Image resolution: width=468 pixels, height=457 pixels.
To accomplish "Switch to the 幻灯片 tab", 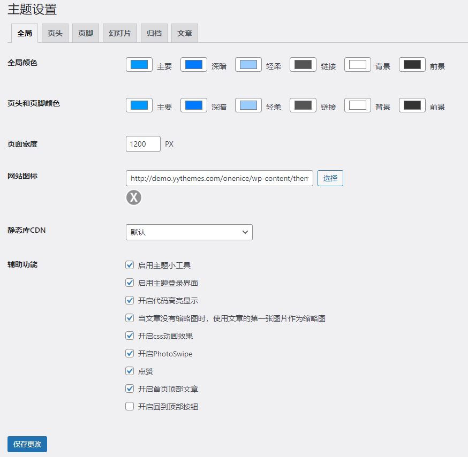I will click(119, 33).
